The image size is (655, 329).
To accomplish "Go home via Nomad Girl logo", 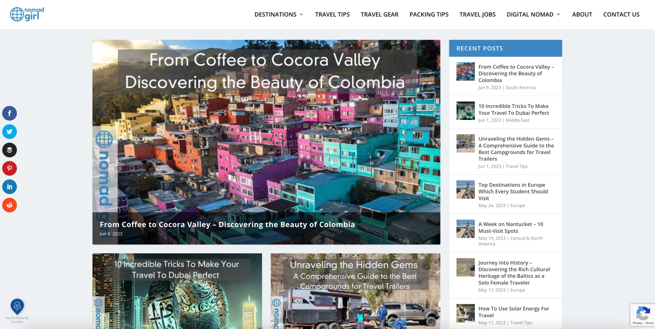I will pyautogui.click(x=27, y=14).
